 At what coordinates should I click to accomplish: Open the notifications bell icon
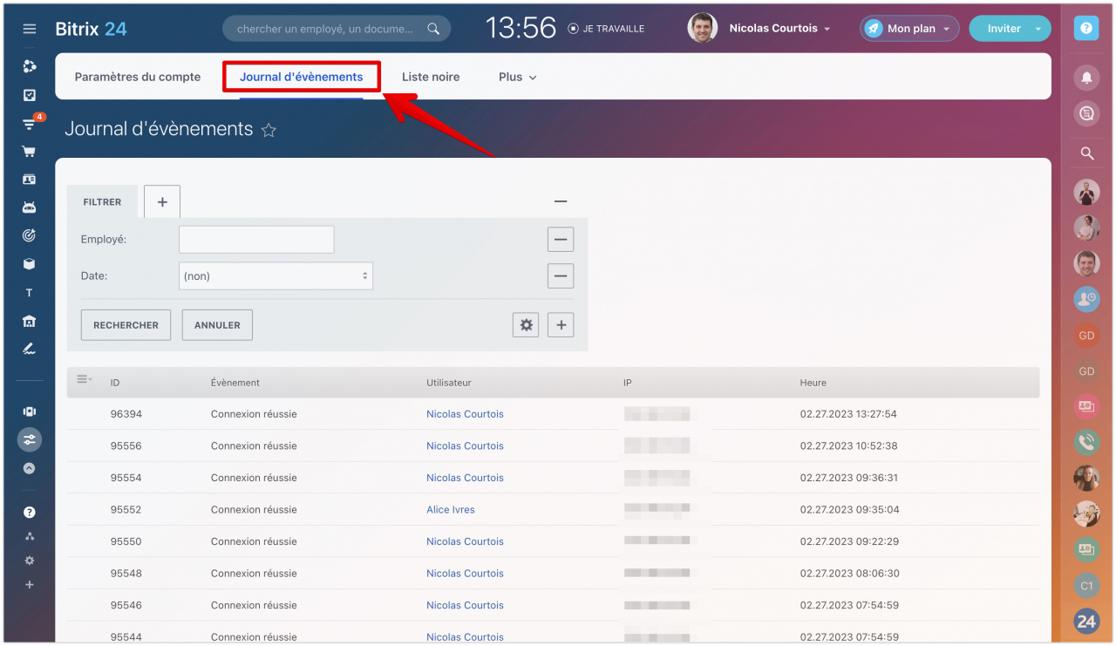point(1085,78)
